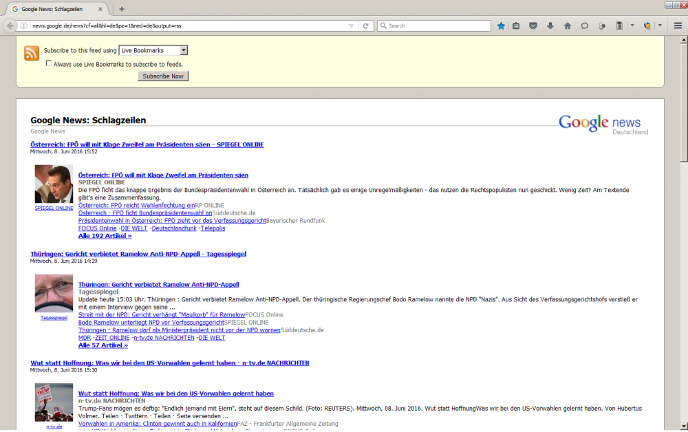Click the orange RSS feed icon

tap(32, 53)
